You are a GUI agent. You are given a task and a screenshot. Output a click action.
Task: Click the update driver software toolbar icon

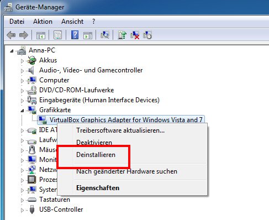(122, 35)
